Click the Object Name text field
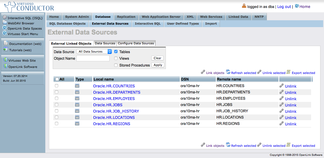324x158 pixels. click(93, 58)
